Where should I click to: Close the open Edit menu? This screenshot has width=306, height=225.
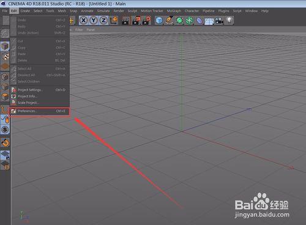click(x=14, y=11)
